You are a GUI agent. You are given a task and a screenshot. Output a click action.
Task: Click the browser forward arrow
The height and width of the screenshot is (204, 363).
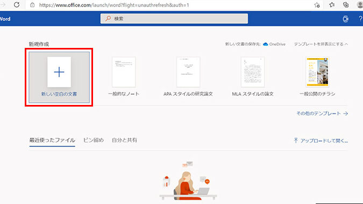[3, 5]
